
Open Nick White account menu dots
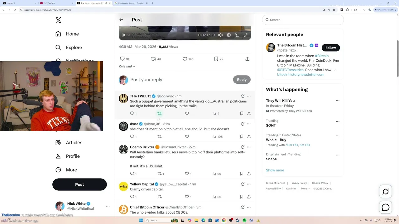[108, 206]
